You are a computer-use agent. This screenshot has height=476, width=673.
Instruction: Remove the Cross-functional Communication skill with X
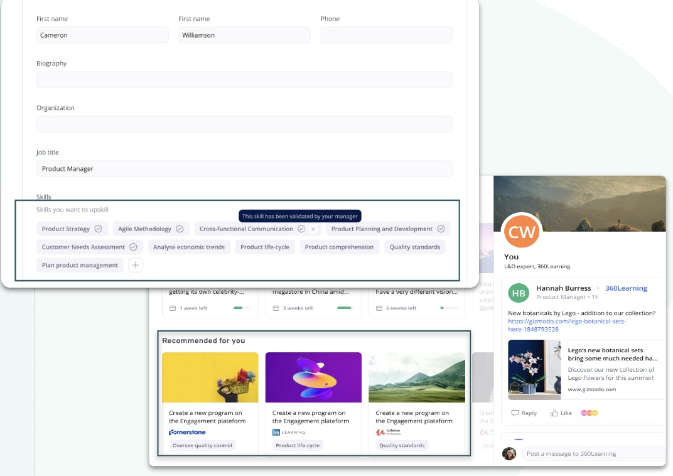point(313,229)
